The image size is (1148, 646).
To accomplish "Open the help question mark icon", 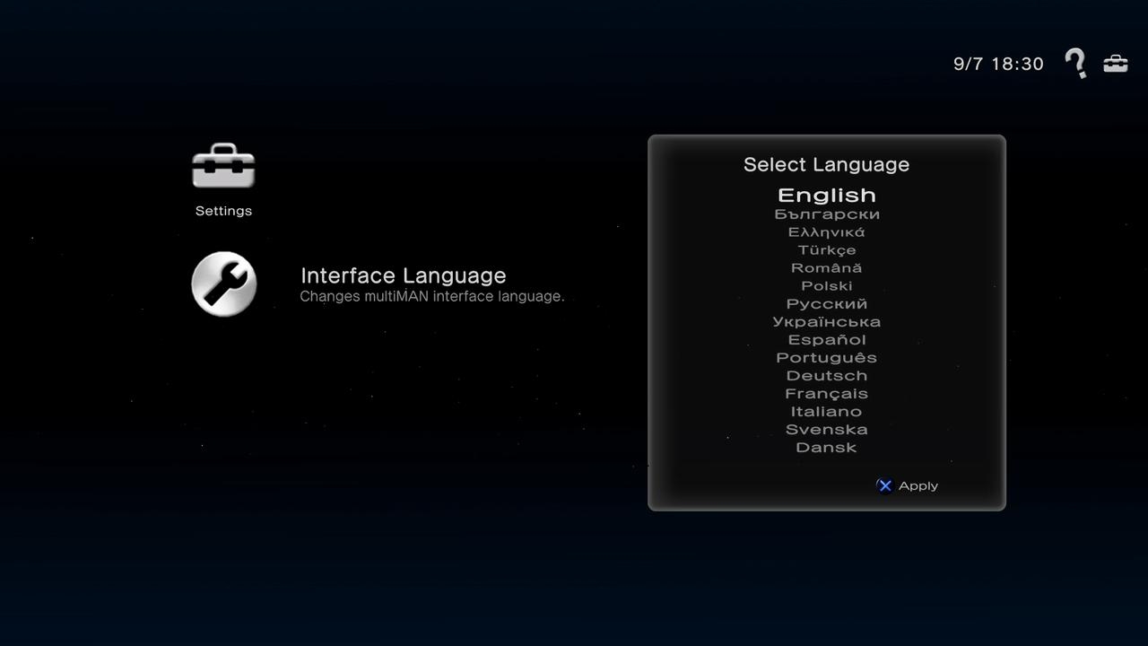I will (1075, 63).
